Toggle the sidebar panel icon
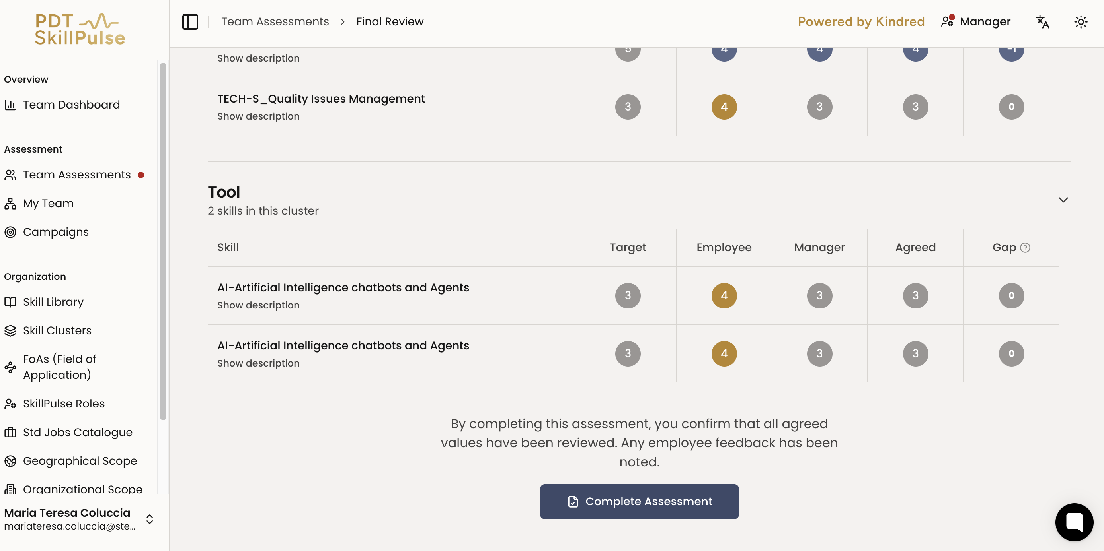 [x=190, y=22]
